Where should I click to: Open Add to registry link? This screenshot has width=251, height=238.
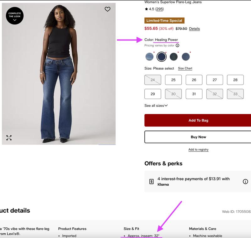198,150
